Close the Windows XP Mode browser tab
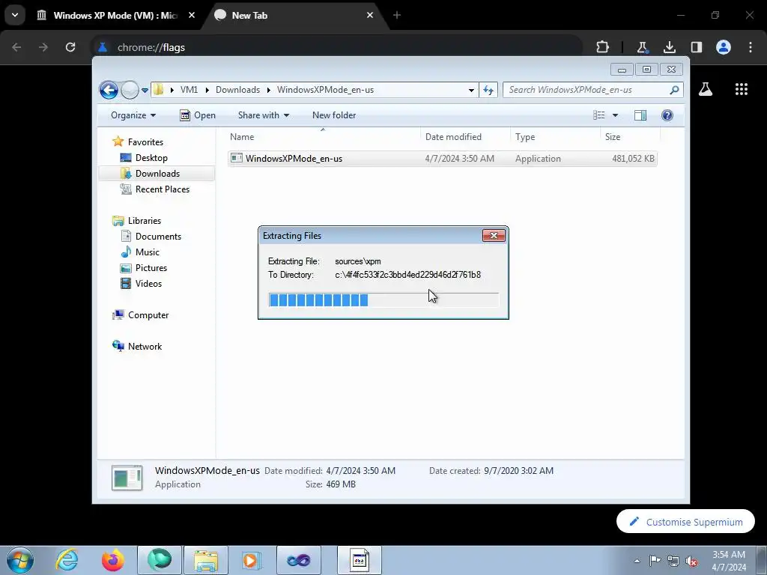Image resolution: width=767 pixels, height=575 pixels. click(192, 15)
